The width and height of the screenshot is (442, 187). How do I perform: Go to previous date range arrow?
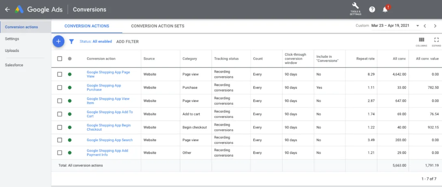tap(425, 26)
